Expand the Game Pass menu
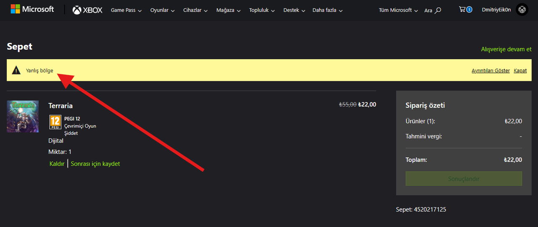 coord(126,10)
